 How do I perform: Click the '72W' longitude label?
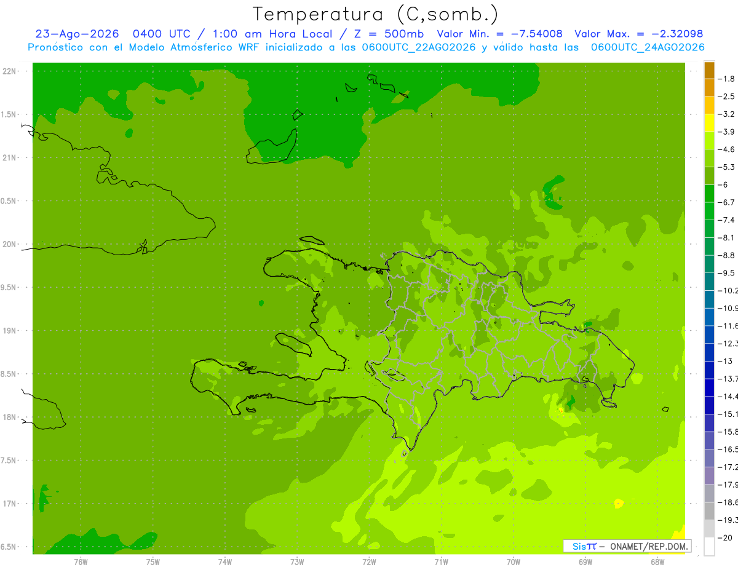click(x=369, y=561)
